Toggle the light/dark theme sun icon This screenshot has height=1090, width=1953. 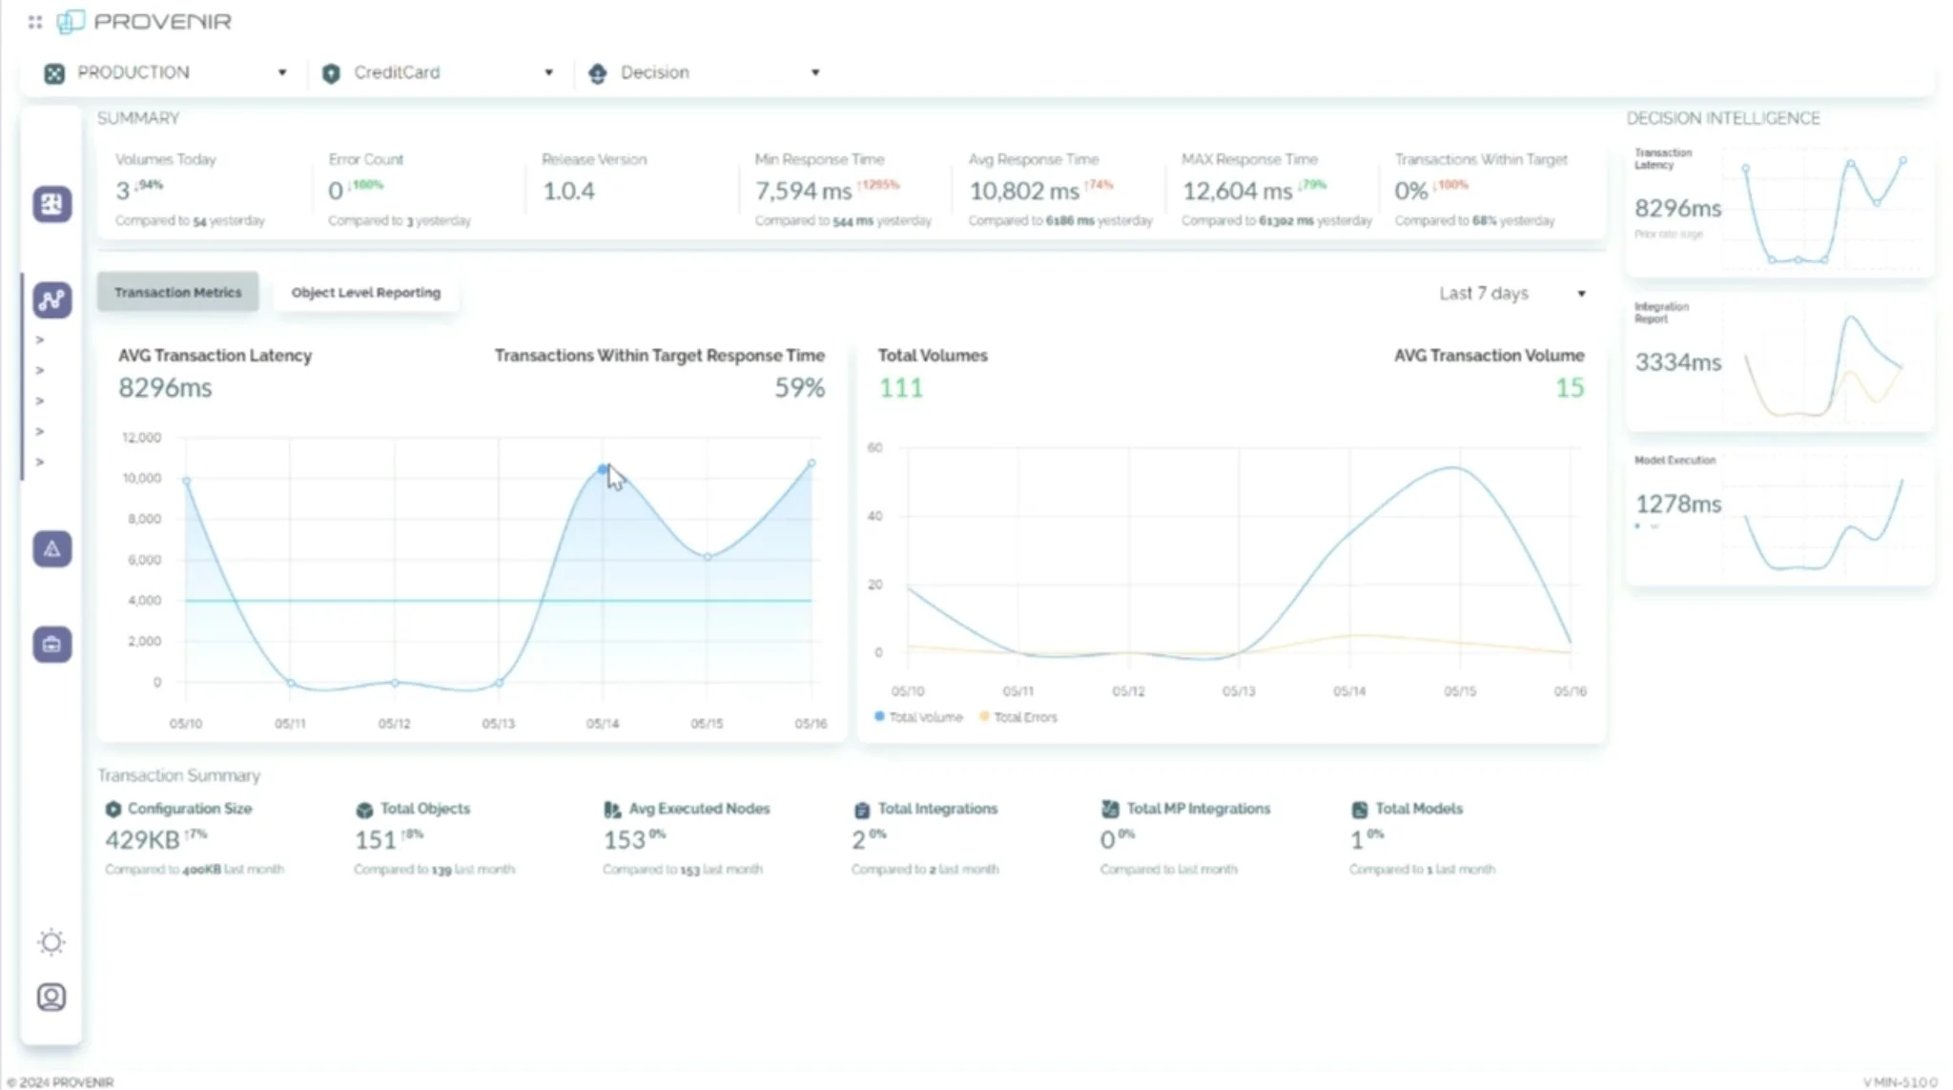click(51, 942)
